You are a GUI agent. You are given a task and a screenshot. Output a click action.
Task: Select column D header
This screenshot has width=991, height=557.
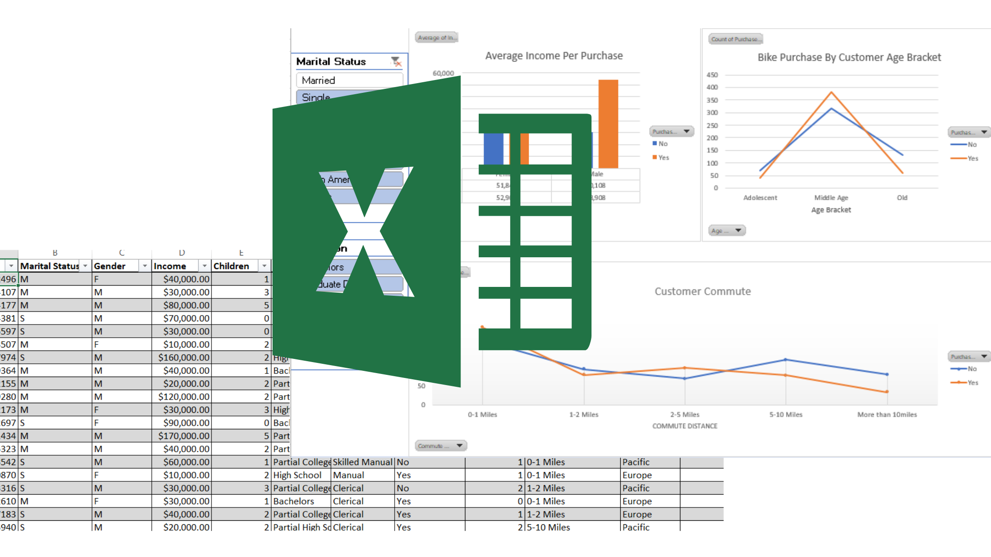pyautogui.click(x=181, y=253)
